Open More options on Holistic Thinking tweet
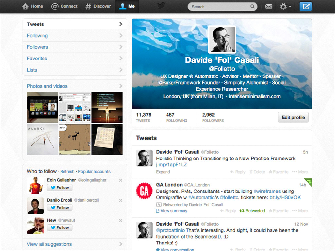This screenshot has width=335, height=251. 300,172
